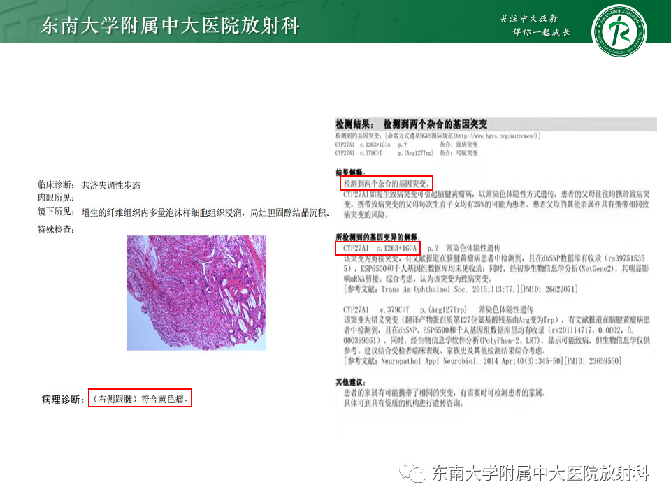Open the HGVS mutnomen URL text
This screenshot has height=503, width=671.
(495, 136)
